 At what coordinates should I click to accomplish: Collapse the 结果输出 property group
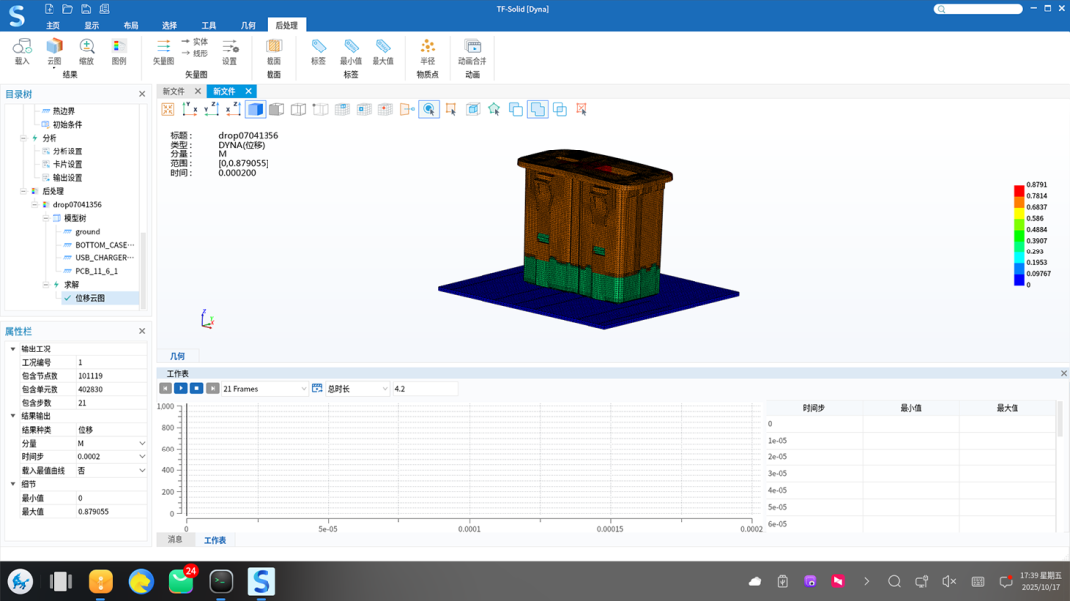pyautogui.click(x=13, y=416)
